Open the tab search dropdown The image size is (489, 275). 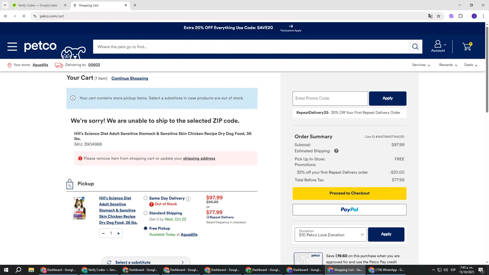[5, 5]
